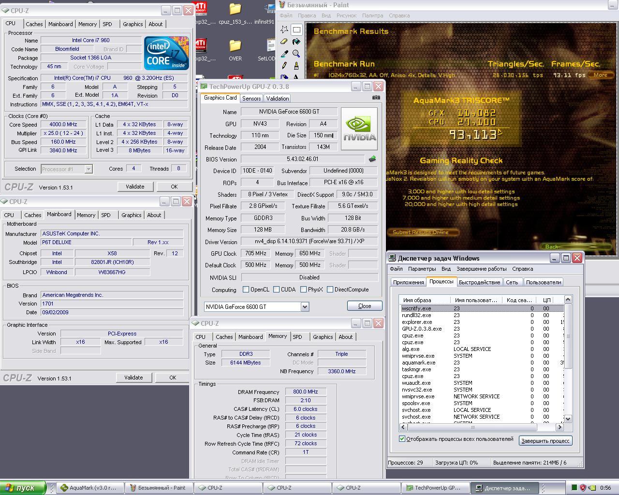Click the Intel Core i7 logo in CPU-Z

pyautogui.click(x=166, y=53)
